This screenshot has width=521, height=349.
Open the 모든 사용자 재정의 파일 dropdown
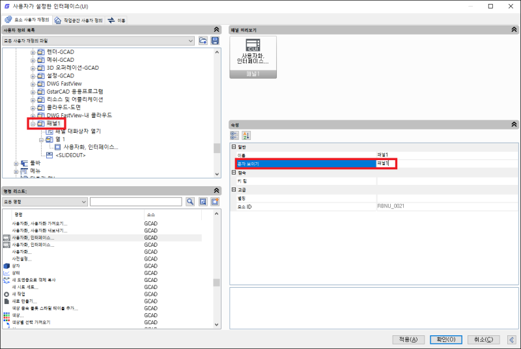(98, 41)
